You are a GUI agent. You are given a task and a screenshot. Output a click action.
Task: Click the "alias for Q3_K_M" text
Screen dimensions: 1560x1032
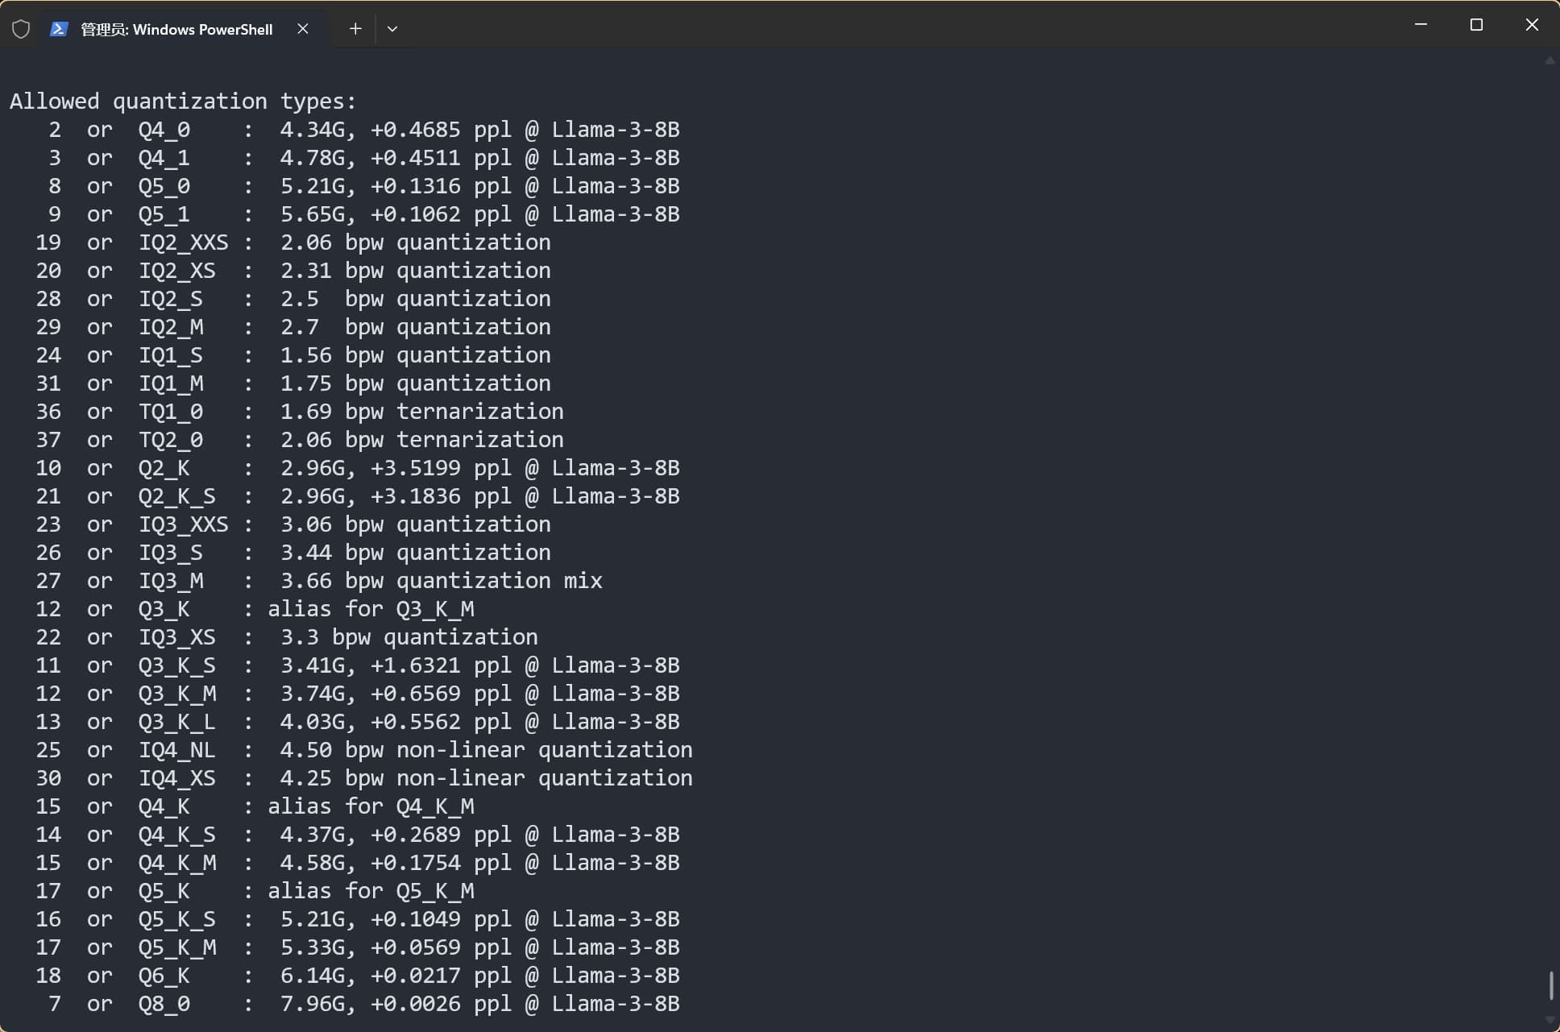(x=371, y=609)
